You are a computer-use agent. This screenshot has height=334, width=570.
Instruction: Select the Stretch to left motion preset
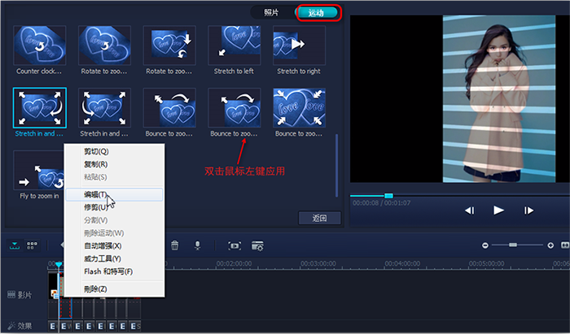pos(235,50)
